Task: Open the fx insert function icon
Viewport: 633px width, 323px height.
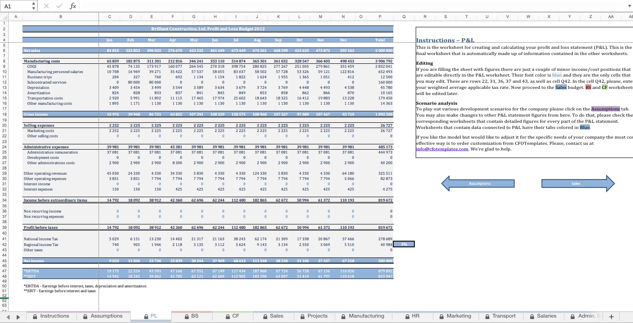Action: [x=73, y=6]
